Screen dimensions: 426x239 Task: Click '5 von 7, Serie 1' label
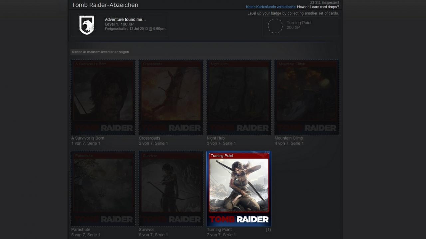(86, 235)
